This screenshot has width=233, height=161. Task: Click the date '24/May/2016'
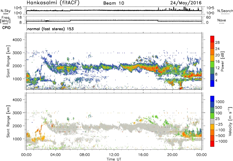point(186,3)
